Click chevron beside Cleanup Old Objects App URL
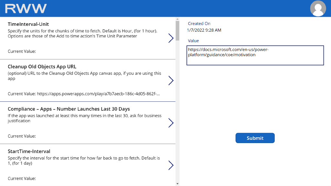This screenshot has width=331, height=186. click(x=171, y=80)
